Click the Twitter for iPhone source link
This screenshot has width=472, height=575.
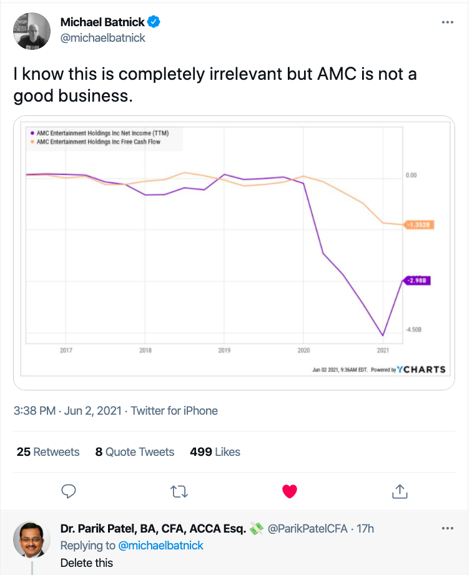pos(174,411)
